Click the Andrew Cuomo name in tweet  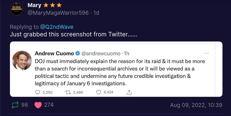54,53
